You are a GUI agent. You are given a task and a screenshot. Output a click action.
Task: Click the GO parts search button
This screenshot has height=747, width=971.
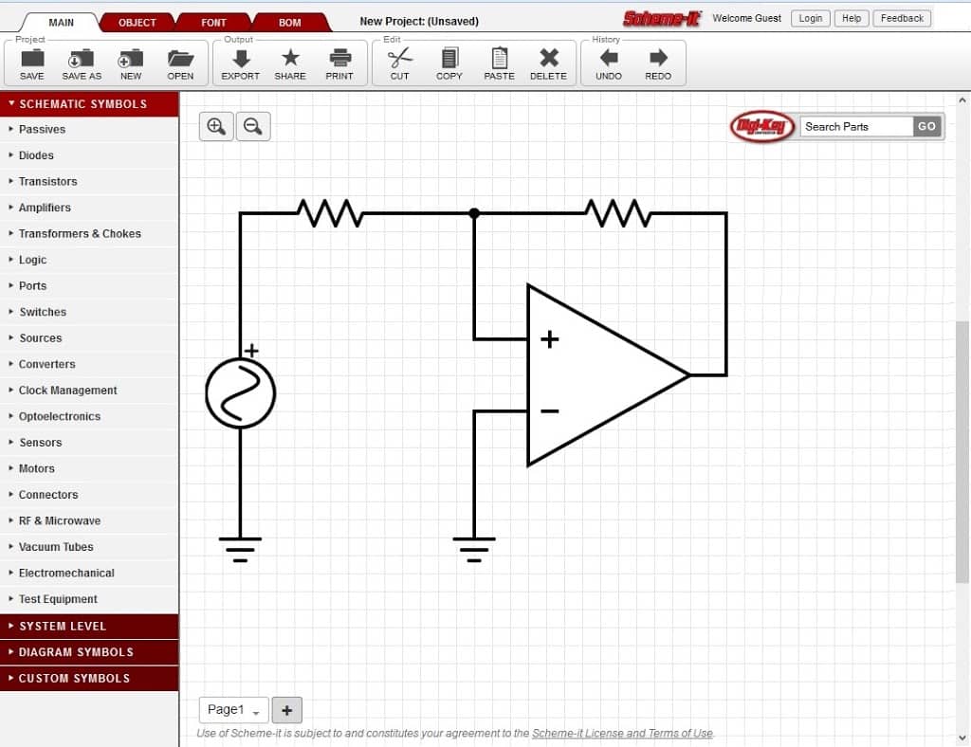(x=926, y=125)
